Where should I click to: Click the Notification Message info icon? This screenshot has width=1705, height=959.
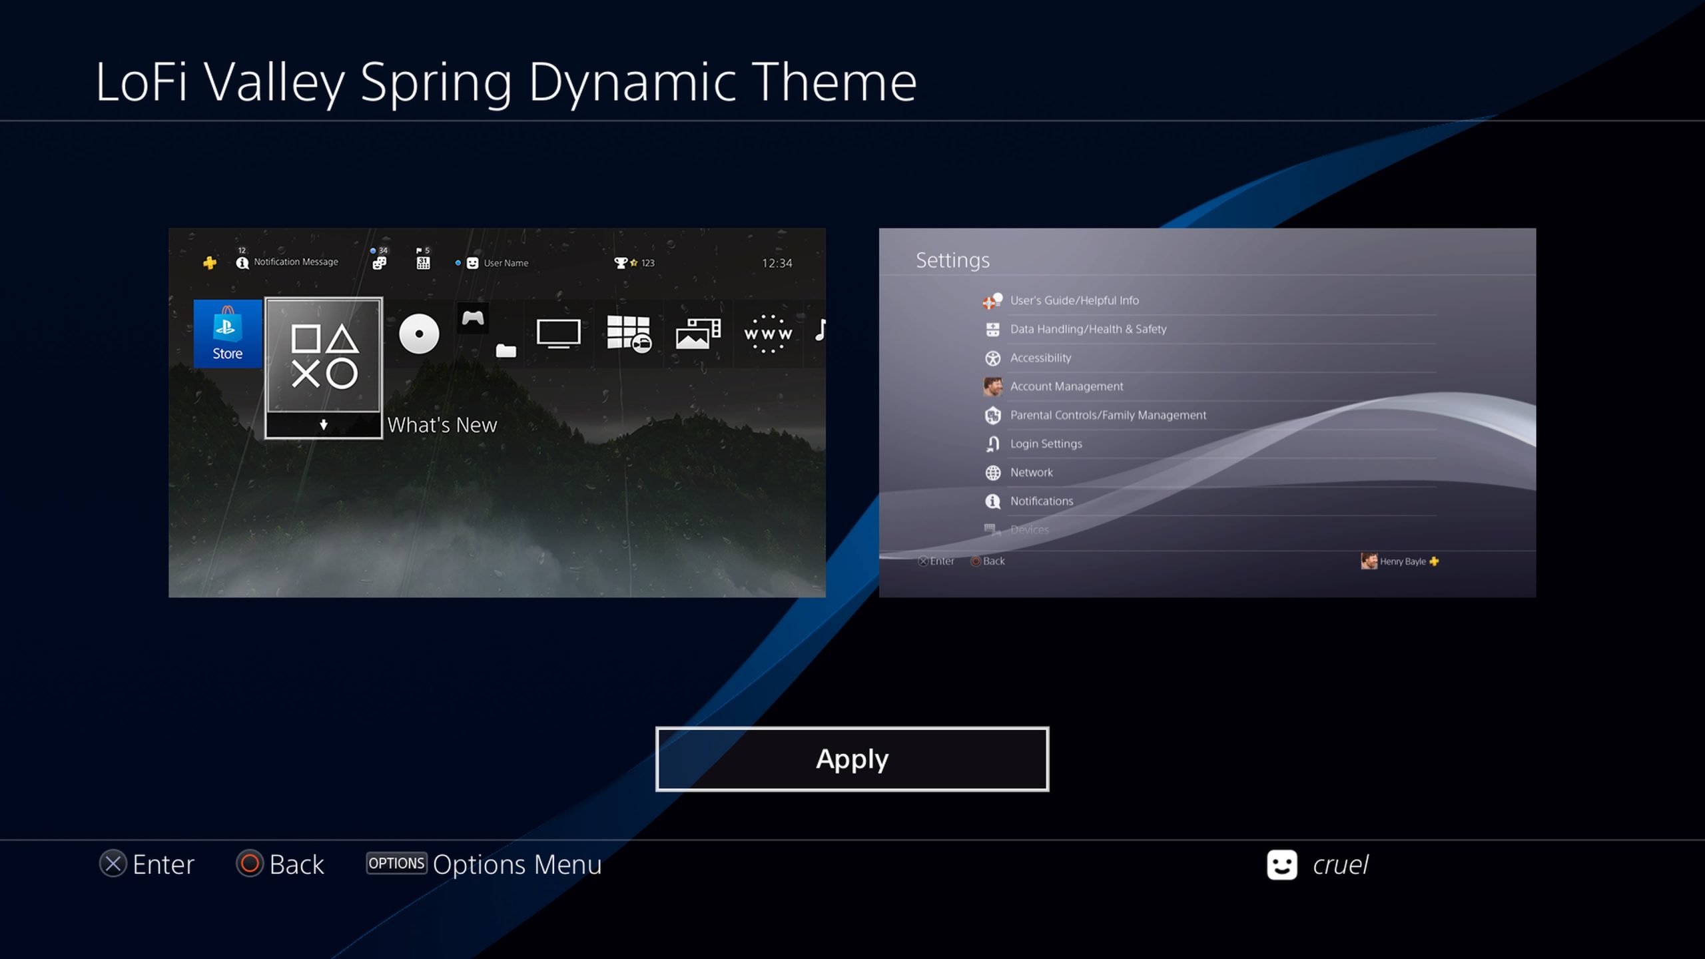[x=242, y=263]
